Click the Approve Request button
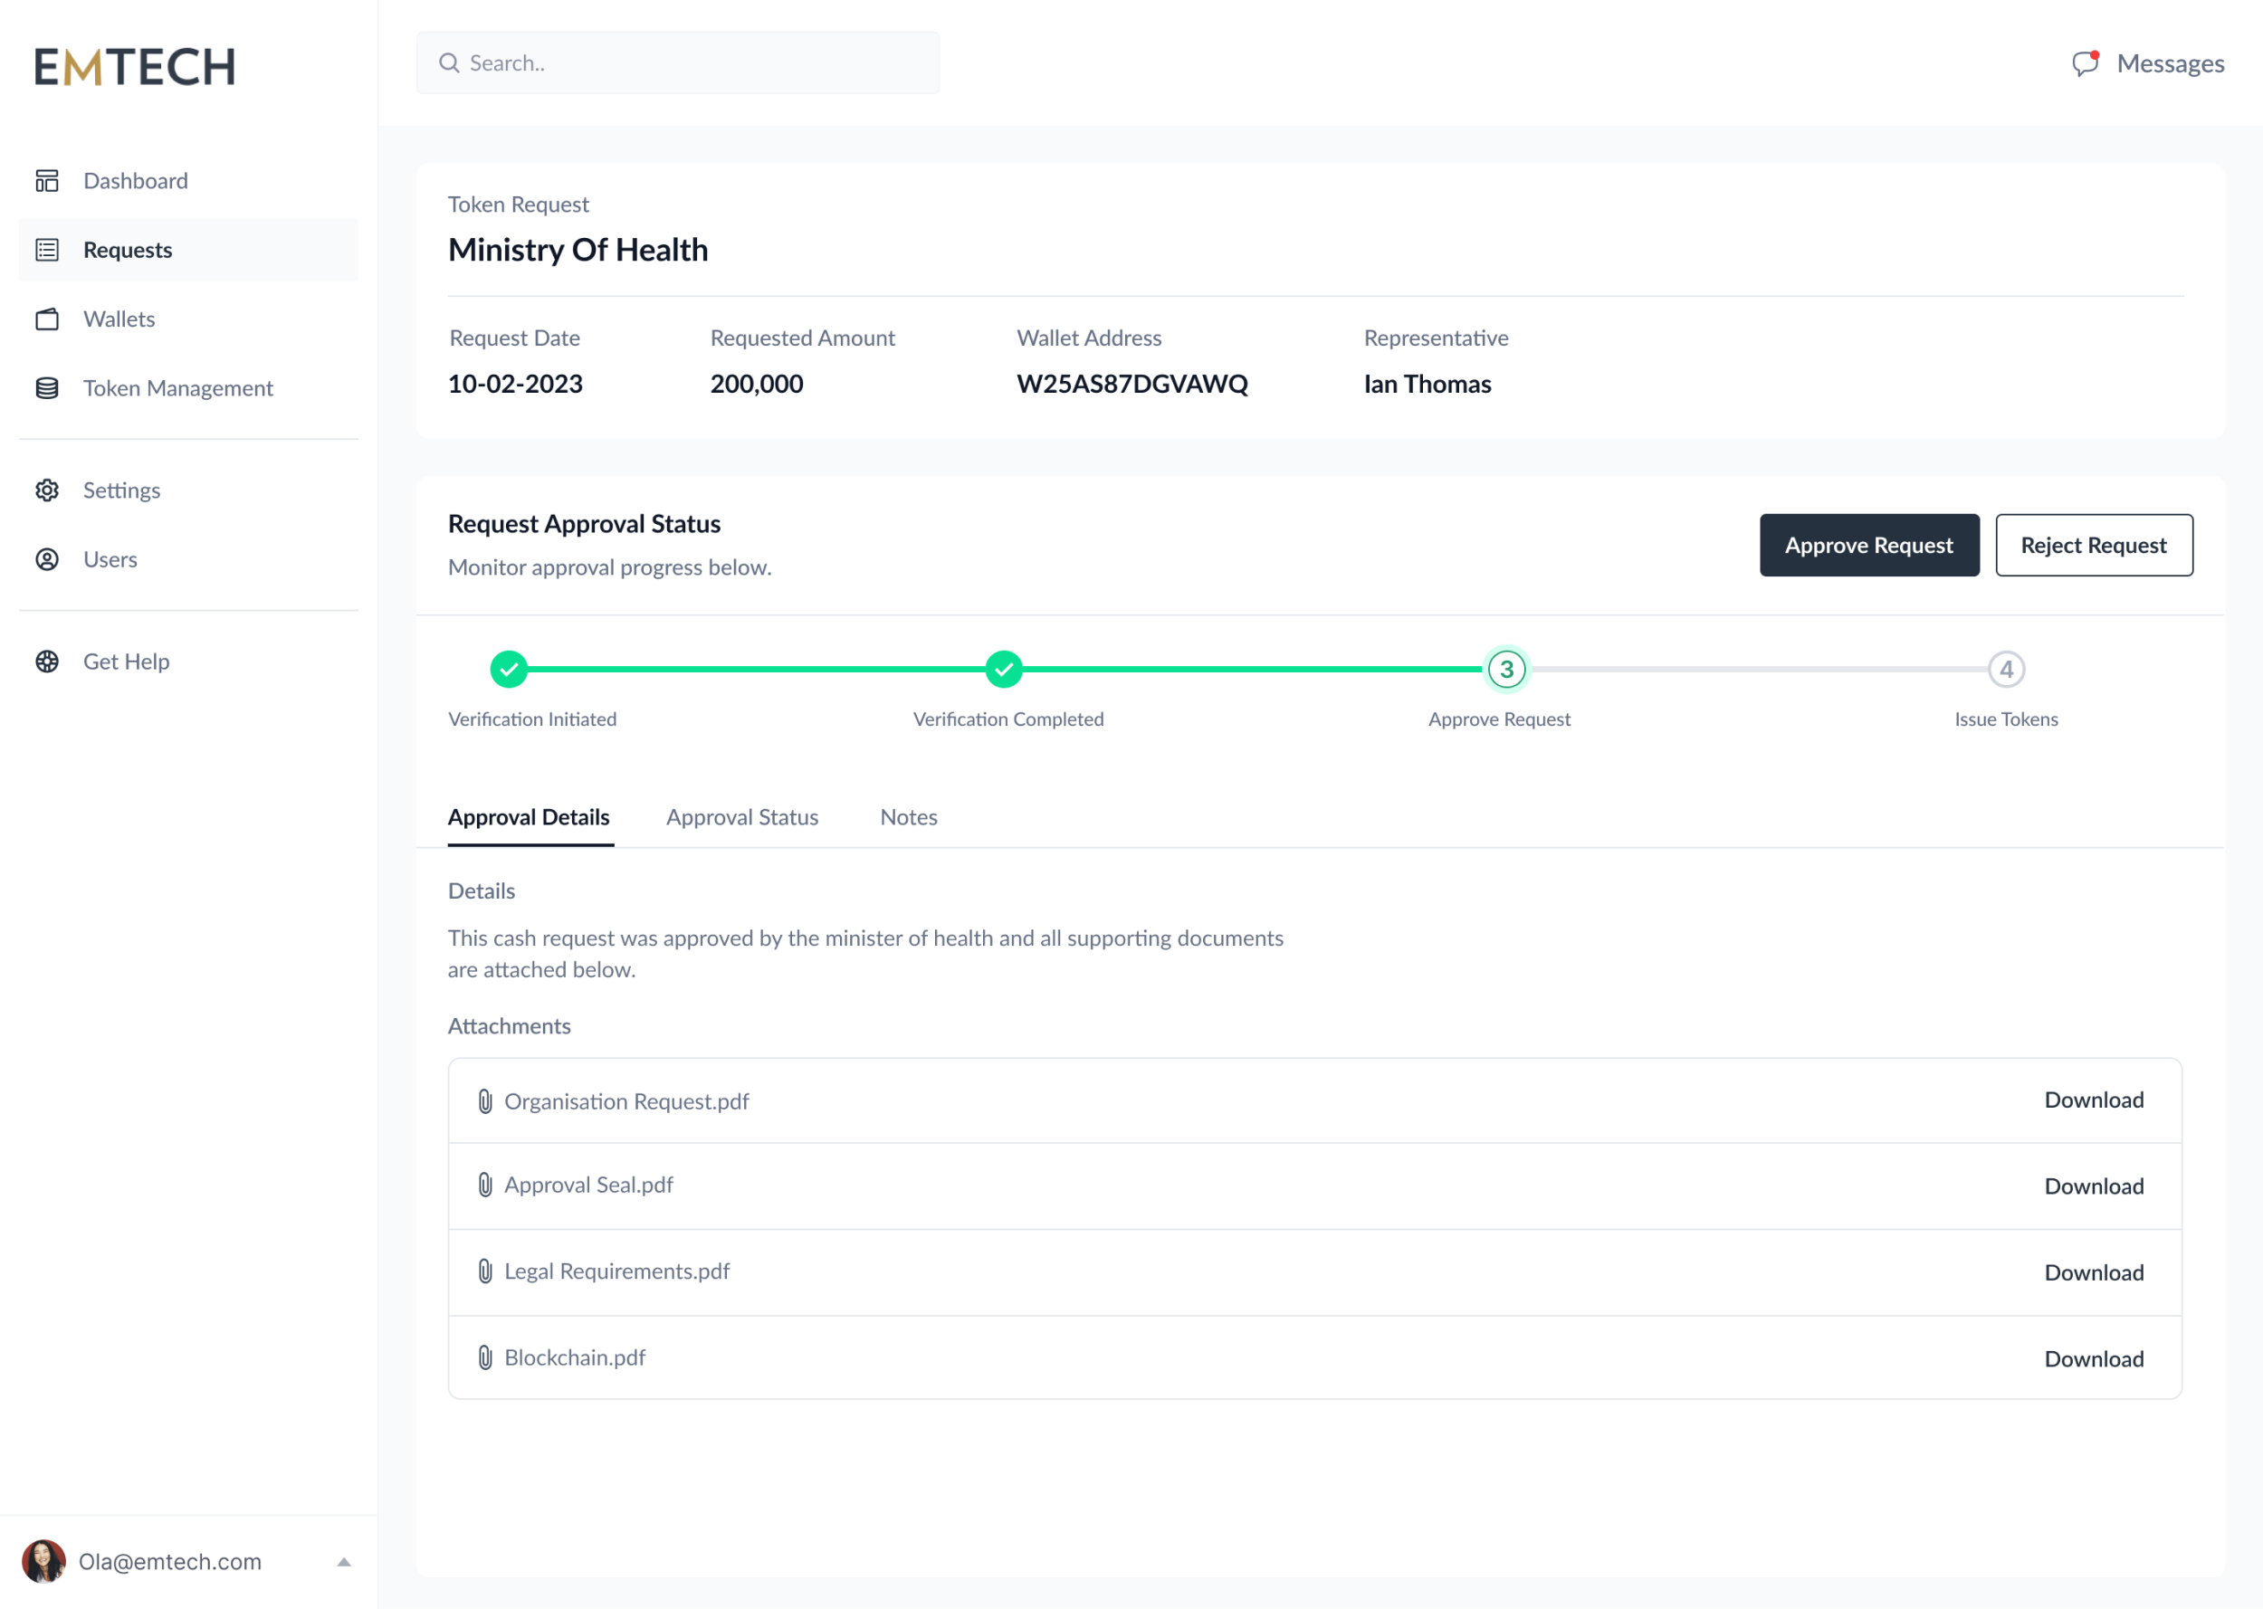This screenshot has height=1609, width=2263. 1869,545
